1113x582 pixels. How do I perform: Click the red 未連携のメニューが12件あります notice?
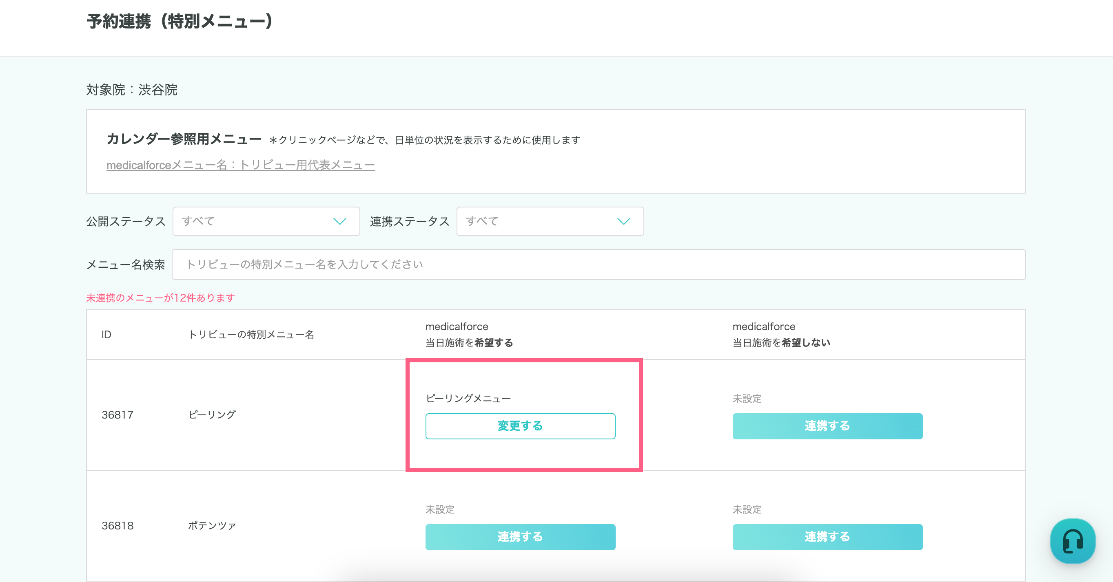click(x=160, y=298)
